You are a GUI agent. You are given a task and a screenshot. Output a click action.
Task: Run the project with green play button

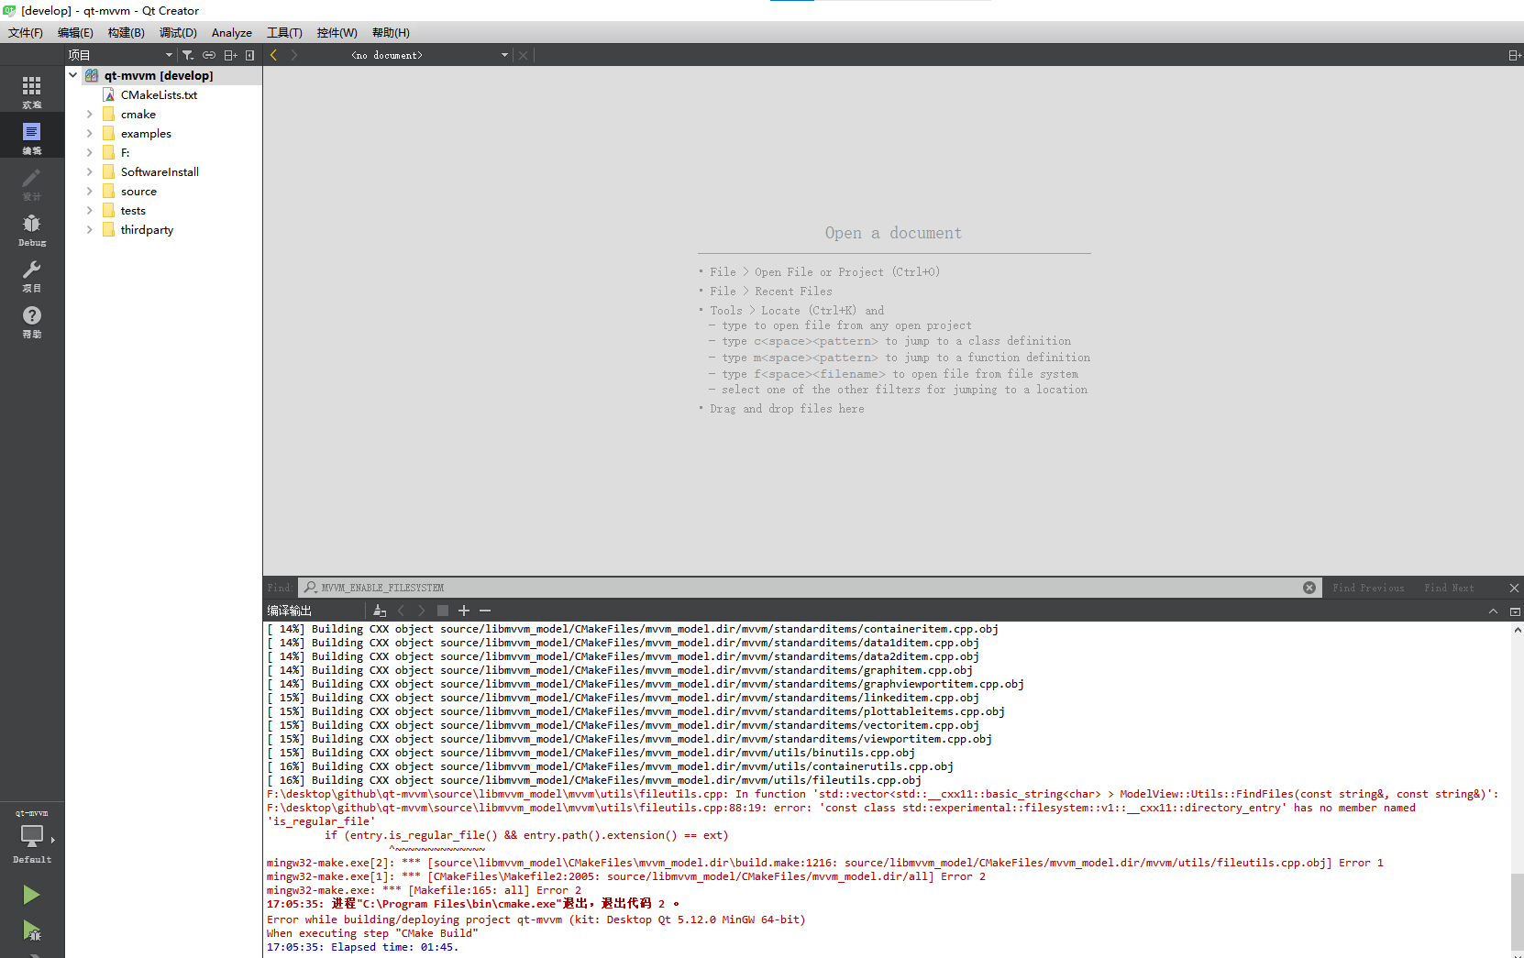(31, 895)
